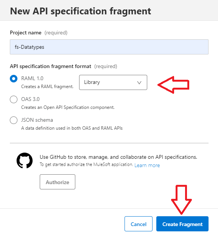The image size is (218, 234).
Task: Click the RAML 1.0 option label text
Action: (32, 78)
